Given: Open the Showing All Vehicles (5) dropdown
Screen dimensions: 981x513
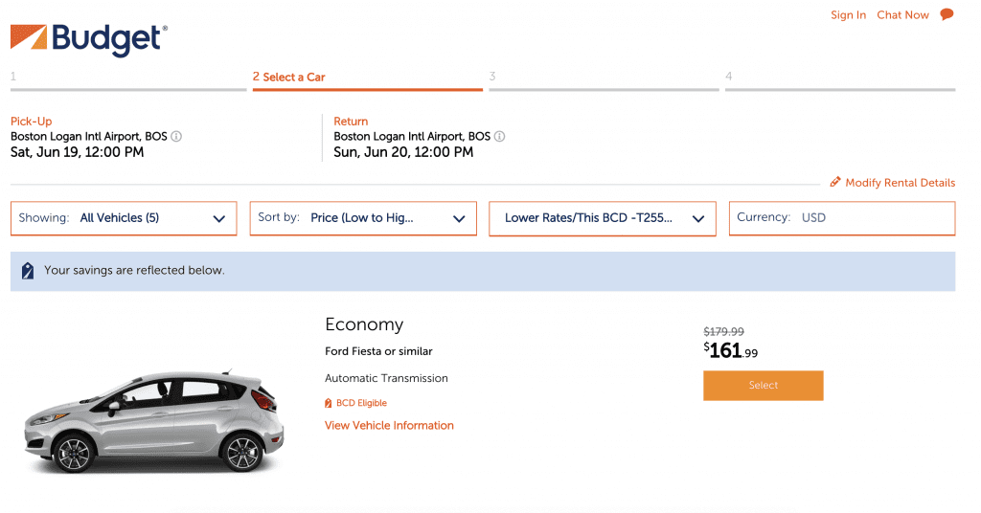Looking at the screenshot, I should (x=124, y=218).
